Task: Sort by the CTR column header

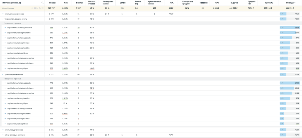Action: coord(65,3)
